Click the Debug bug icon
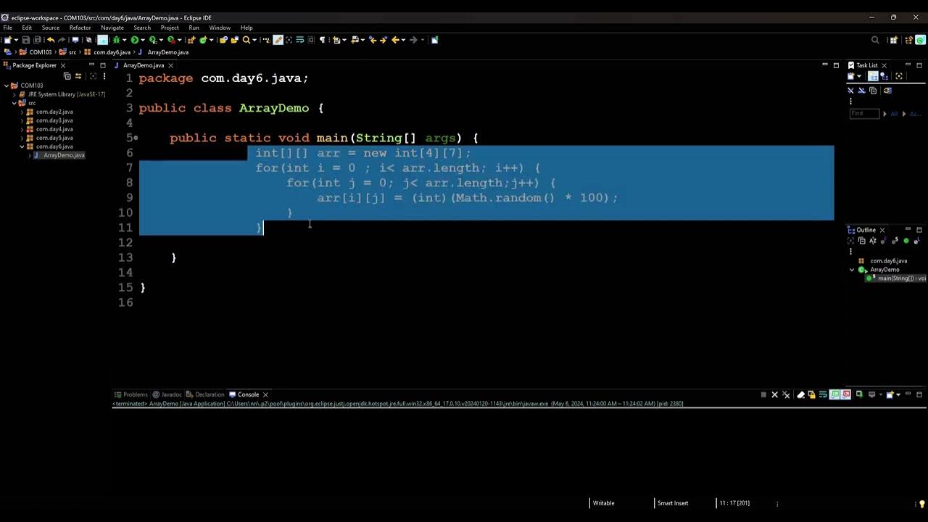This screenshot has width=928, height=522. pyautogui.click(x=116, y=40)
